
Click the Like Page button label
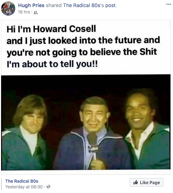click(x=150, y=182)
